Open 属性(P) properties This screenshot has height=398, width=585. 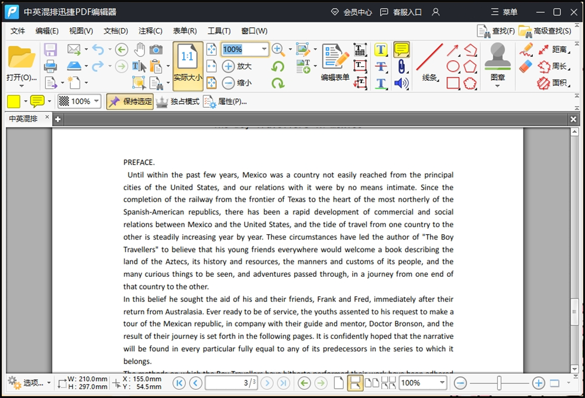tap(225, 102)
